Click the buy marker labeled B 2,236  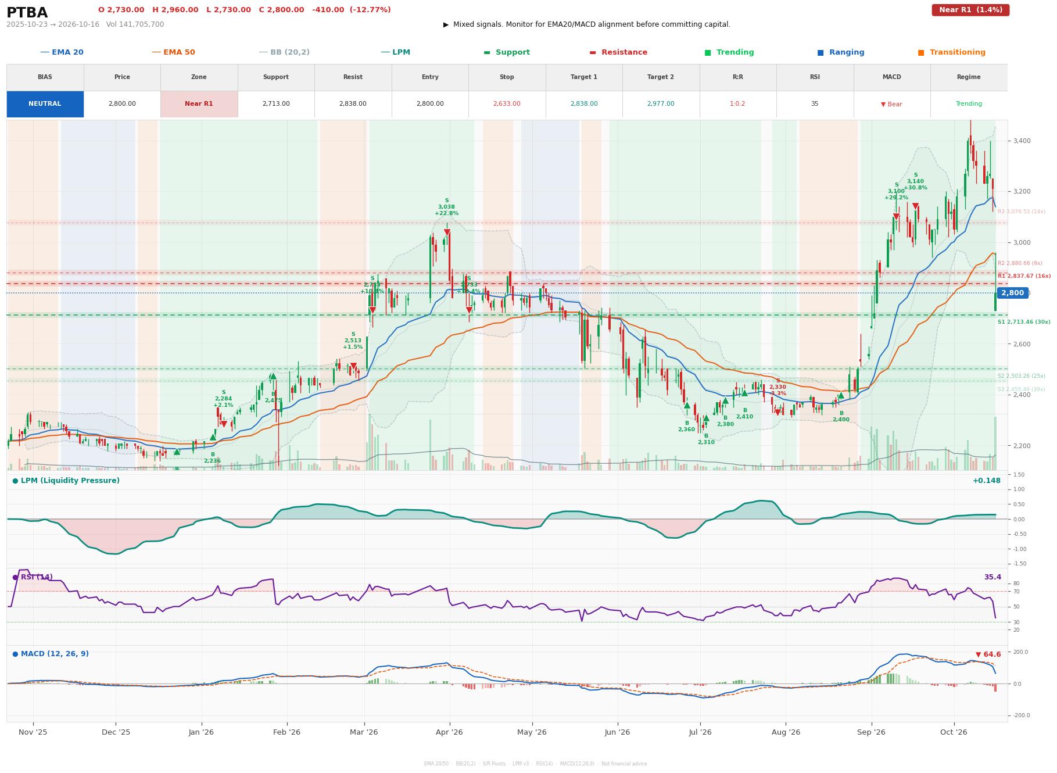213,437
